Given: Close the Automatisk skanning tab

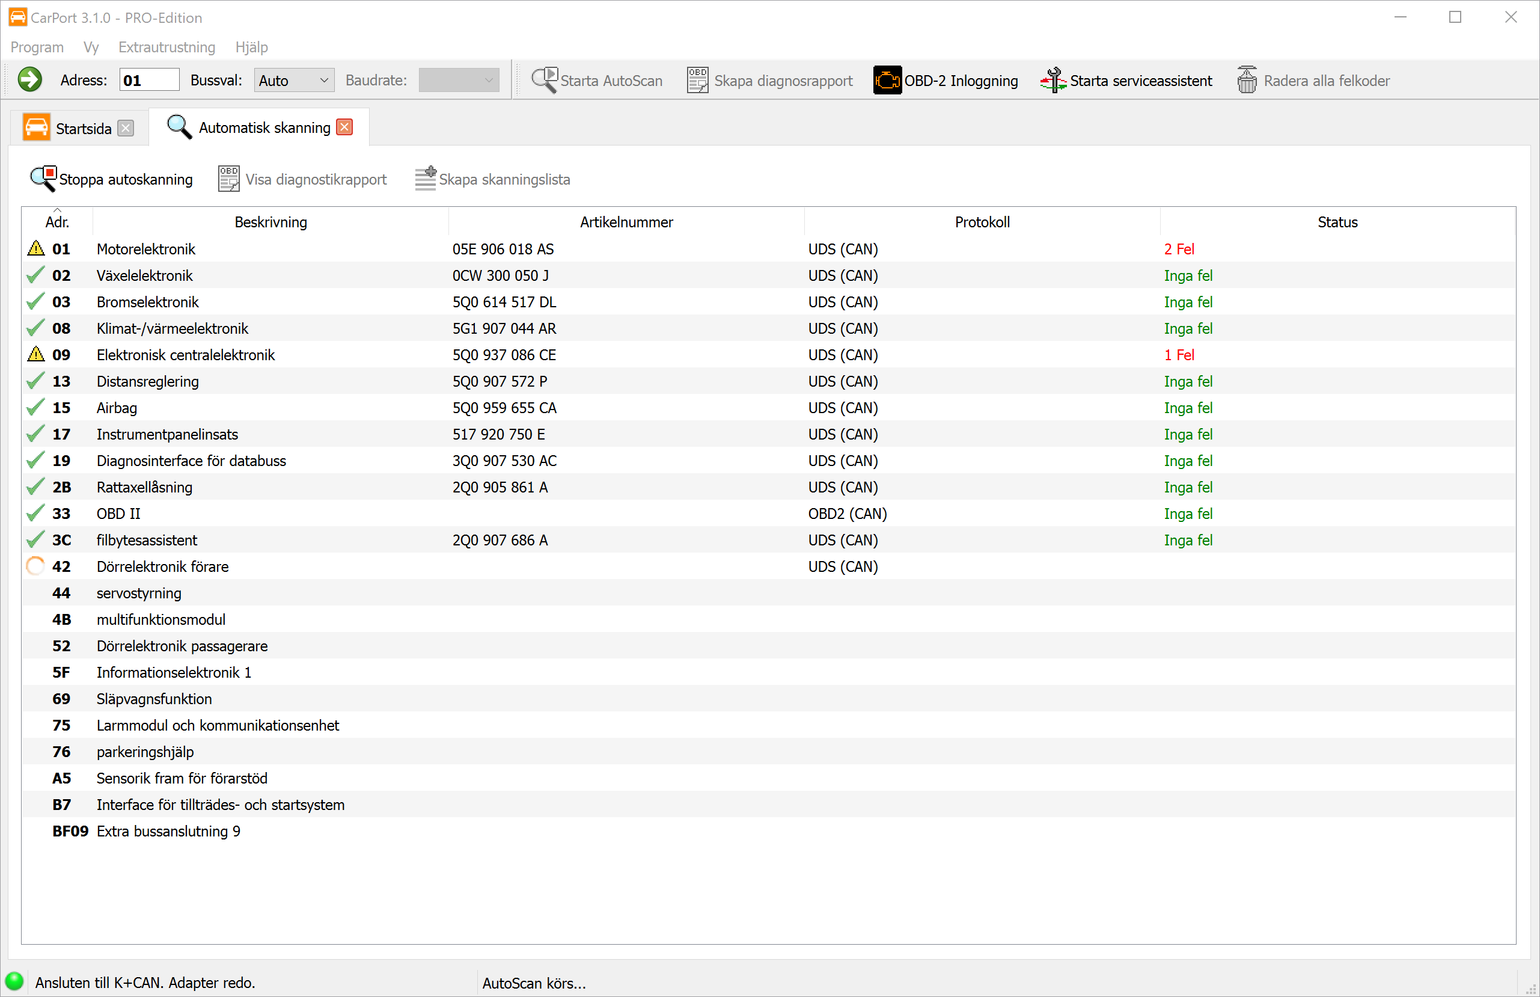Looking at the screenshot, I should tap(345, 127).
